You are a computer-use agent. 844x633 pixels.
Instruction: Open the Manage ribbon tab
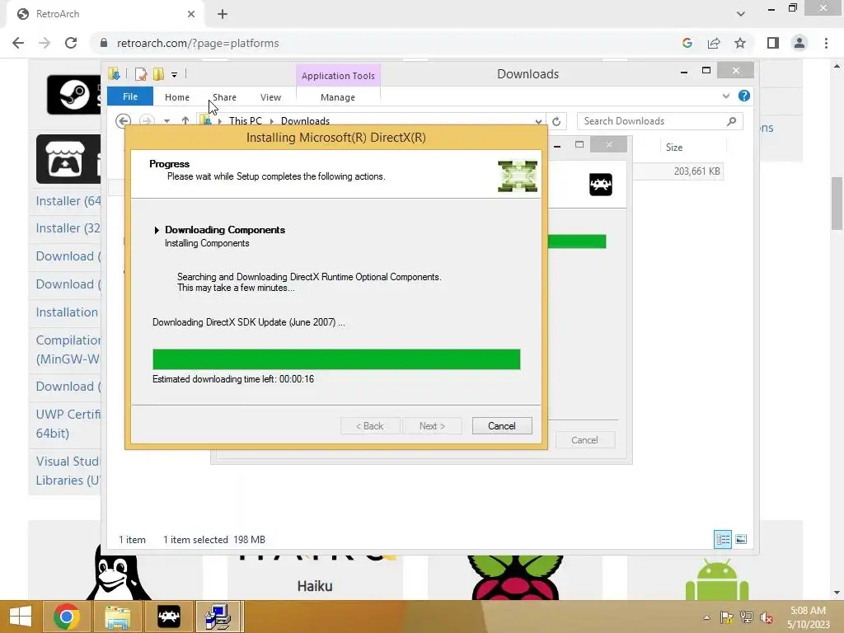(x=337, y=97)
